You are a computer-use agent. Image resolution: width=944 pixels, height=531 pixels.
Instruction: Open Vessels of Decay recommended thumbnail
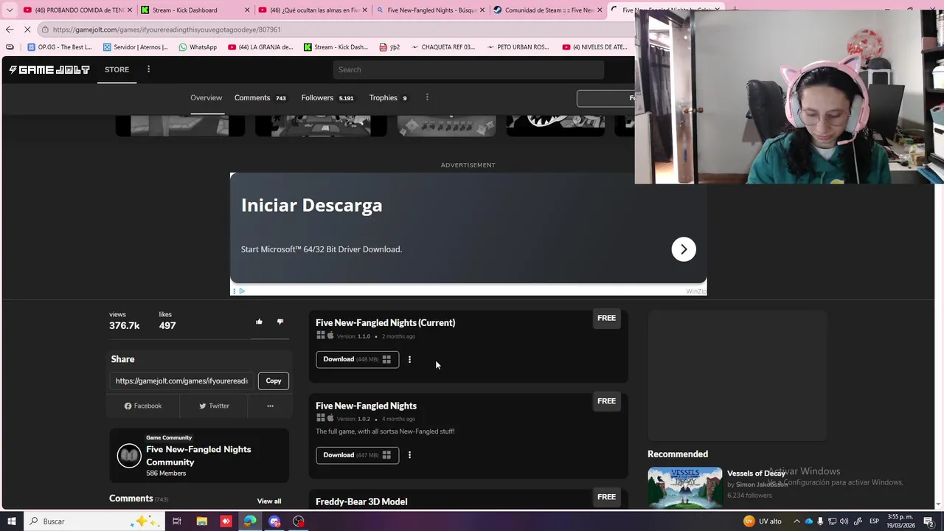coord(685,487)
